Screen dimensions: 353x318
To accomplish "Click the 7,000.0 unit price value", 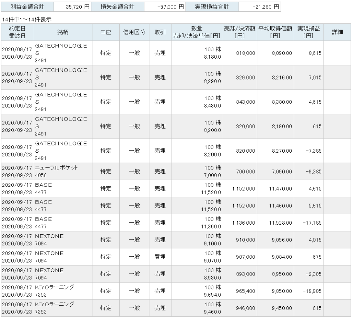I will point(212,175).
